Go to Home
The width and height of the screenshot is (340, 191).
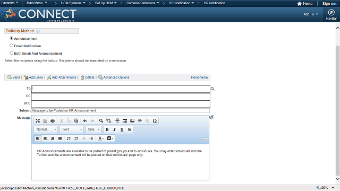pyautogui.click(x=305, y=4)
